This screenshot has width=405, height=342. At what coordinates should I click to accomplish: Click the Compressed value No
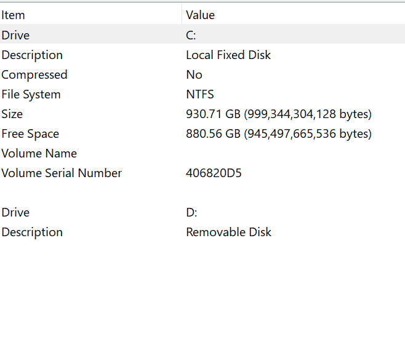click(x=194, y=74)
